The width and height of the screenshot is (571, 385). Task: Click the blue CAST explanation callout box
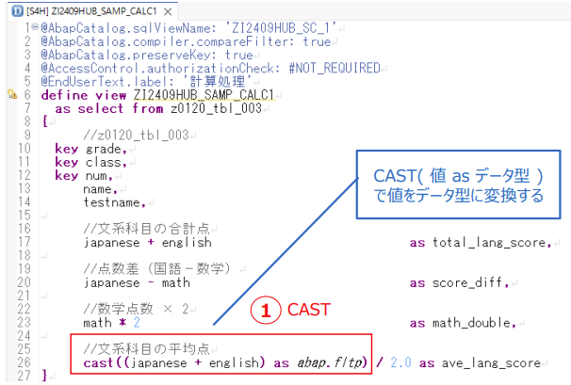click(x=458, y=184)
